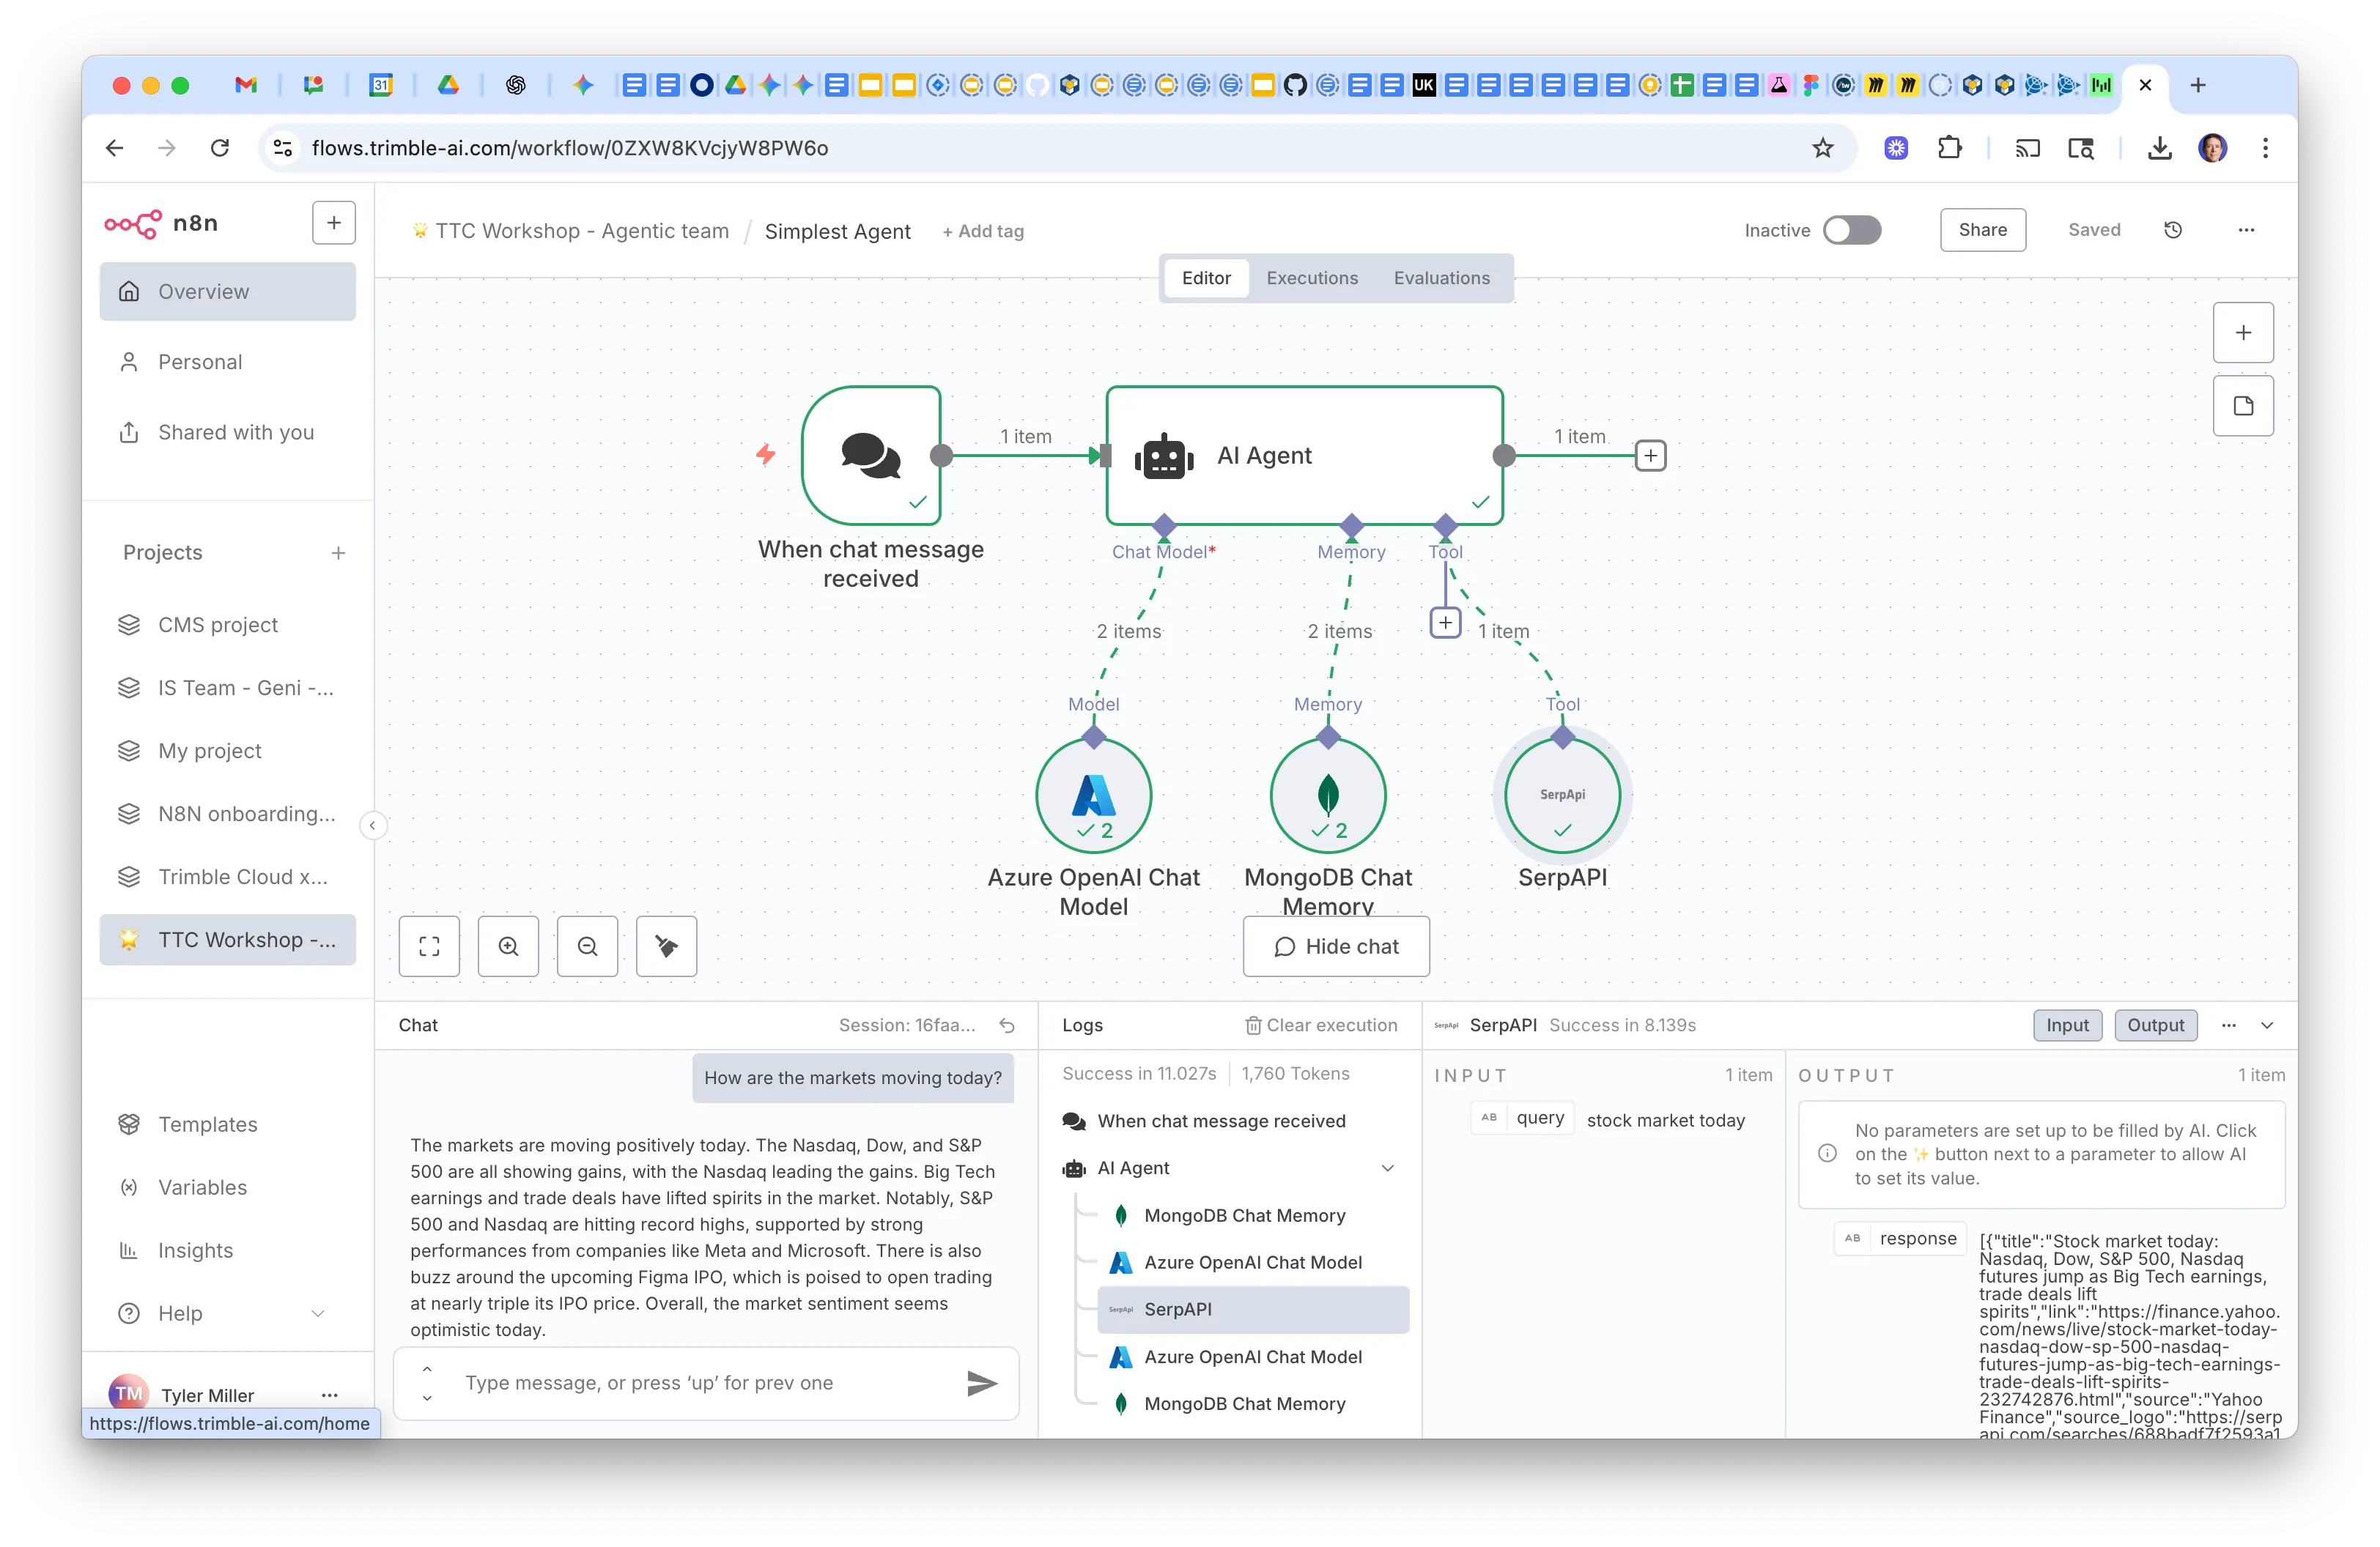
Task: Toggle the Inactive workflow switch
Action: 1851,230
